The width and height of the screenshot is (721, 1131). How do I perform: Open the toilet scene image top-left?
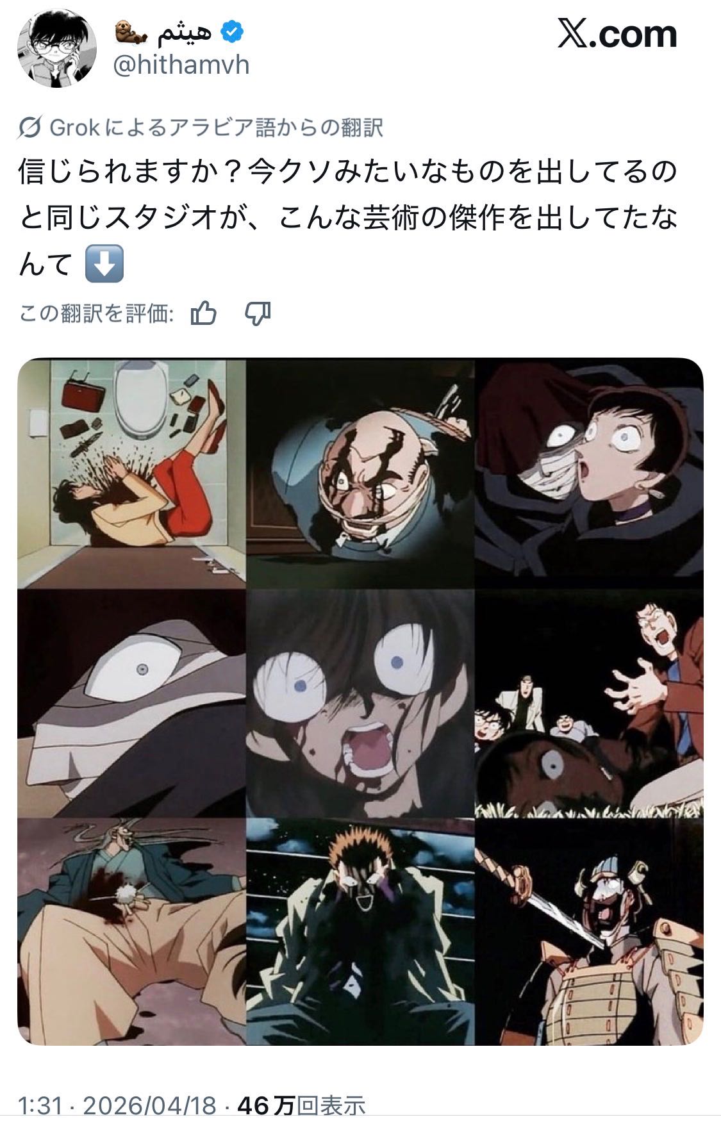(131, 474)
